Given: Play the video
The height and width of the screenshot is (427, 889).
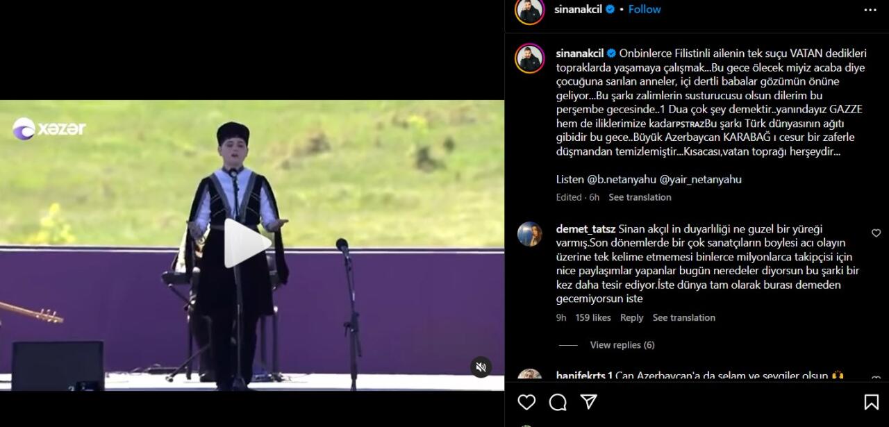Looking at the screenshot, I should [x=247, y=244].
